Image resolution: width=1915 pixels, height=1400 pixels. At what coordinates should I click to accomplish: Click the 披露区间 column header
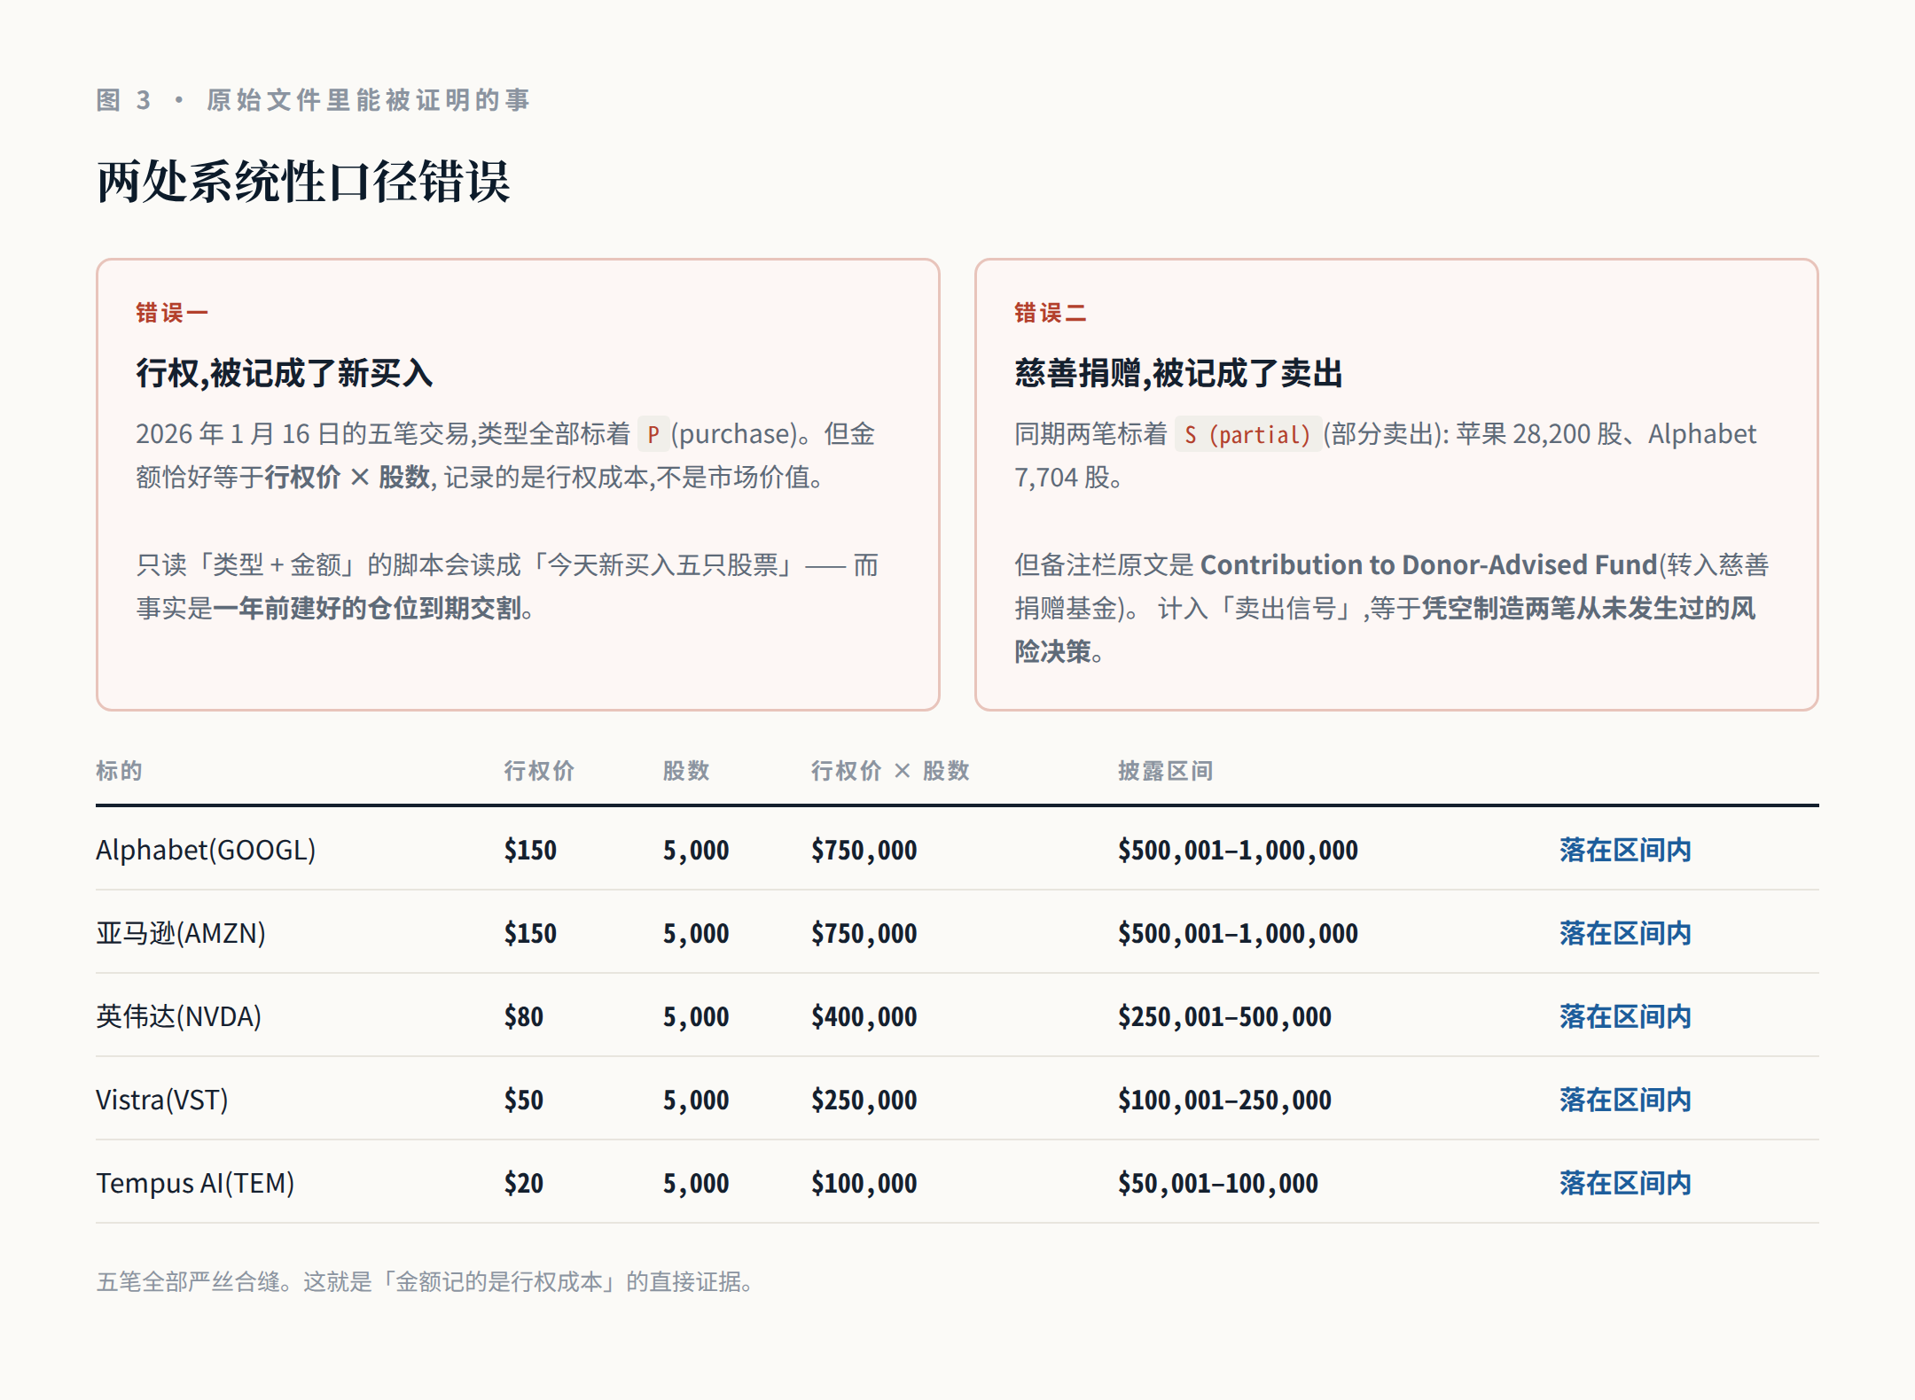tap(1165, 771)
